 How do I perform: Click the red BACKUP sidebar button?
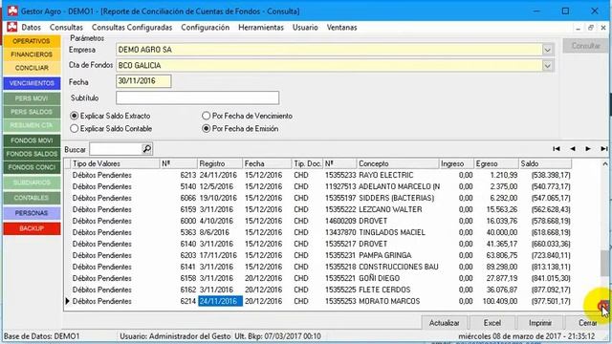[32, 228]
